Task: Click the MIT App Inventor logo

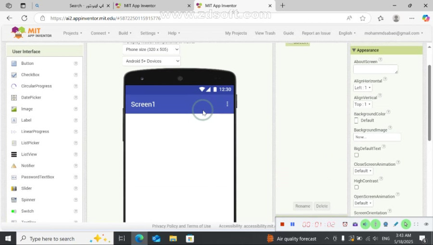Action: (31, 33)
